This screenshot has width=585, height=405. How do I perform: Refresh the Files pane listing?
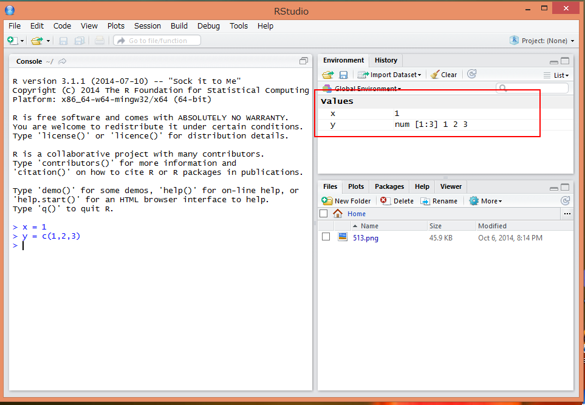[565, 200]
